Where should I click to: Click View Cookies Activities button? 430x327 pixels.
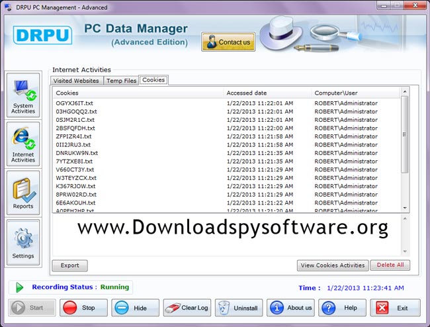(333, 265)
